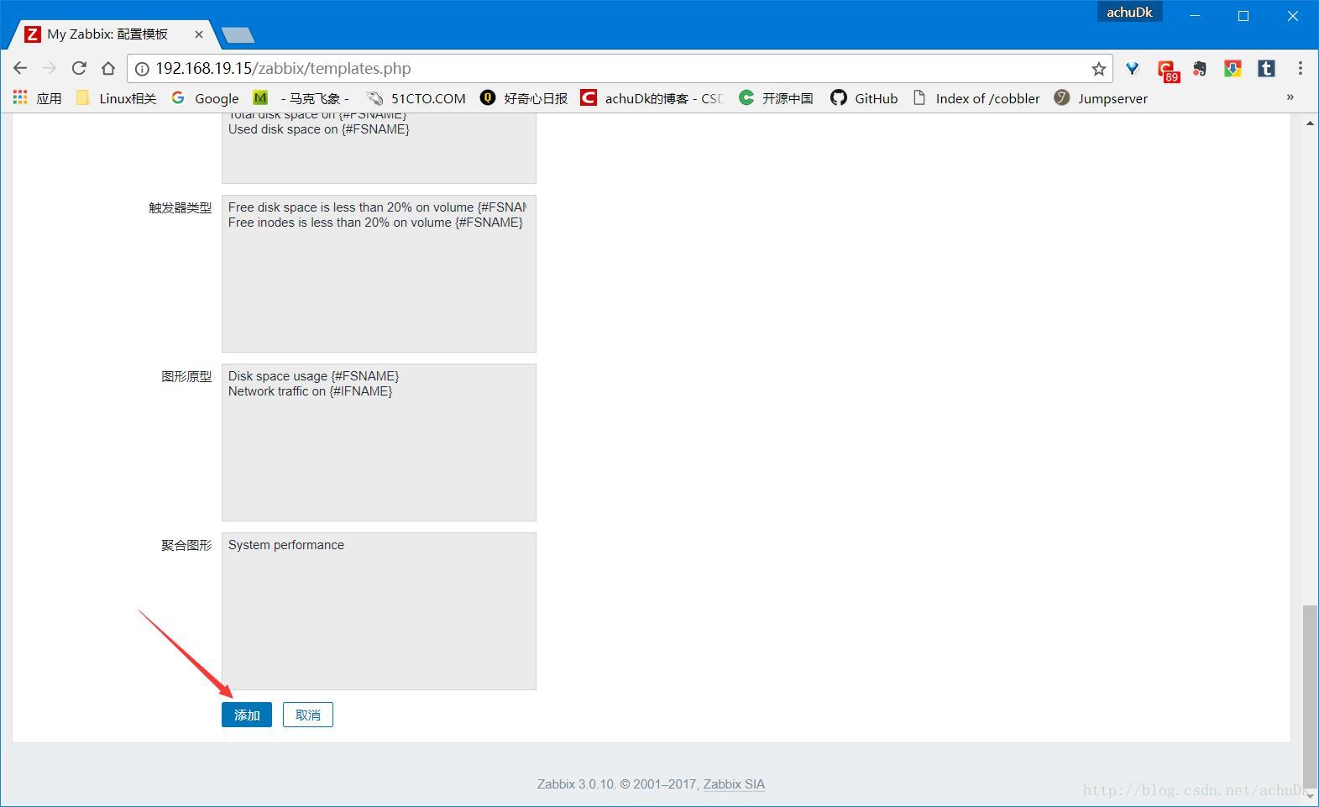This screenshot has height=807, width=1319.
Task: Open the achuDk的博客 CSDN bookmark
Action: point(652,98)
